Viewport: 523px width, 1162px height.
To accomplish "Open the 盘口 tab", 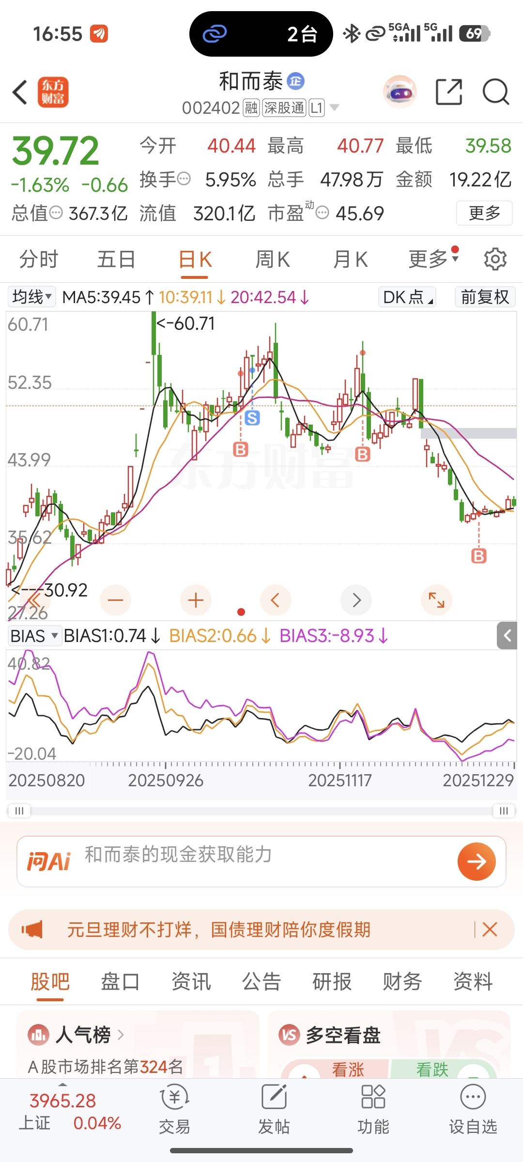I will tap(120, 982).
